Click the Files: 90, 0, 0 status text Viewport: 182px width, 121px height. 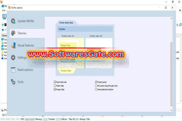pyautogui.click(x=74, y=119)
